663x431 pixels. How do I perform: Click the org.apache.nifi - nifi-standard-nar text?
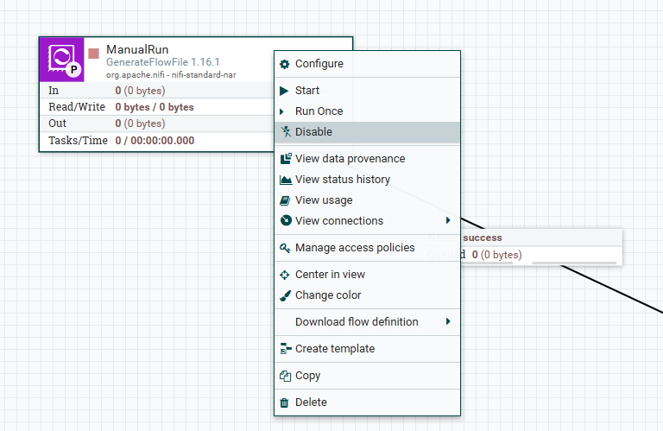[171, 75]
